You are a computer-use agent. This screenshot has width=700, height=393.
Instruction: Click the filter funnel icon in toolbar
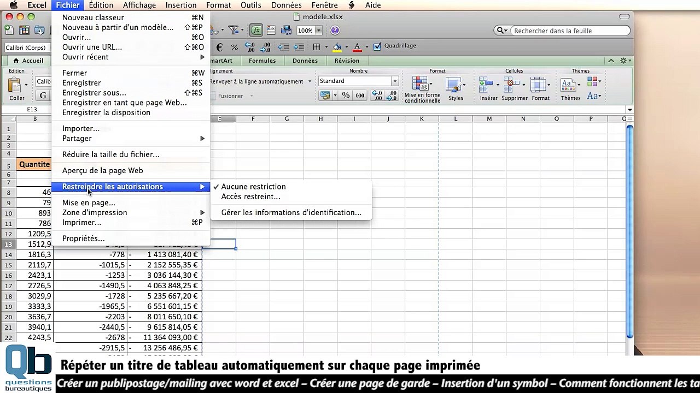[234, 31]
